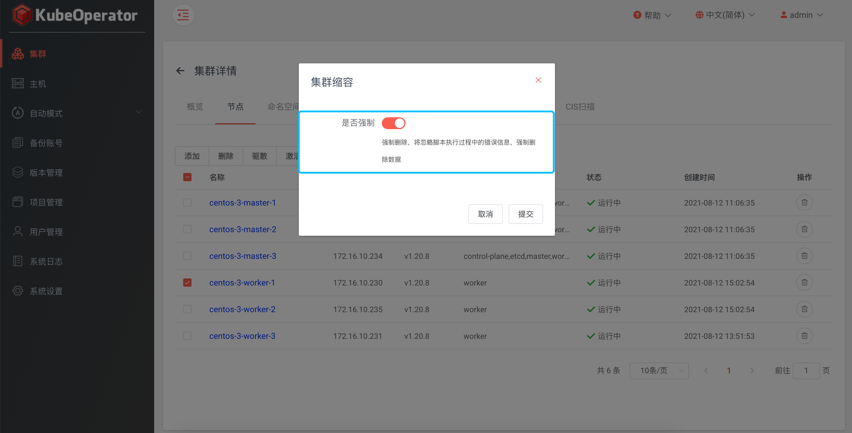
Task: Switch to the 概览 tab
Action: tap(195, 107)
